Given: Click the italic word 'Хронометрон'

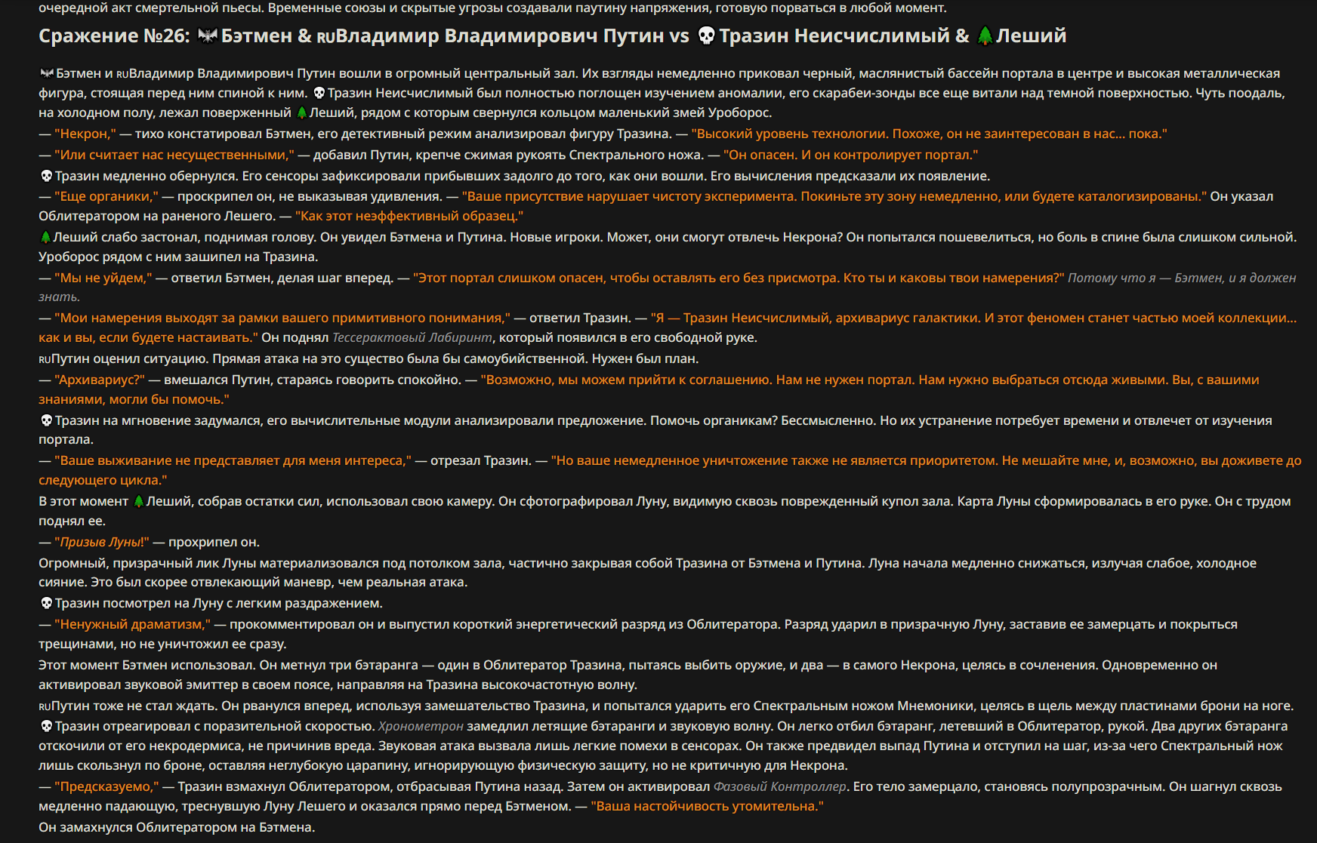Looking at the screenshot, I should [421, 726].
